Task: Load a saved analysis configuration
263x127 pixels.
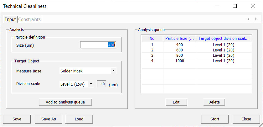Action: [79, 119]
